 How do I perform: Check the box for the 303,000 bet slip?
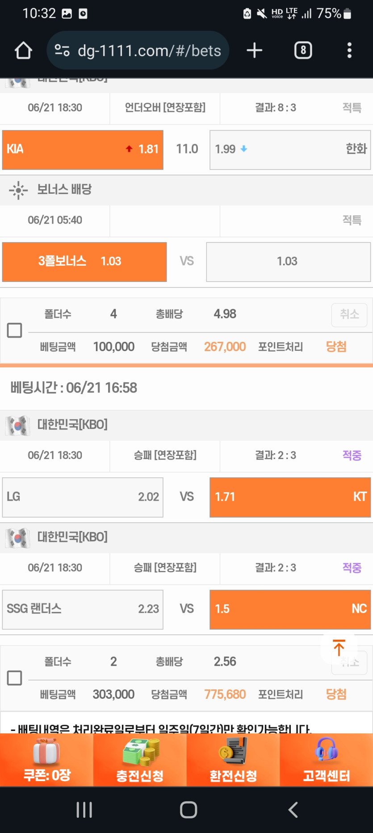(15, 678)
